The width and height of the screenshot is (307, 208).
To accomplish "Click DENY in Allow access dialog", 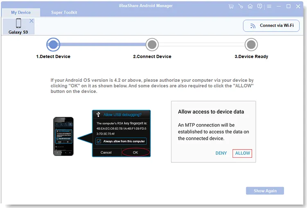I will 221,153.
